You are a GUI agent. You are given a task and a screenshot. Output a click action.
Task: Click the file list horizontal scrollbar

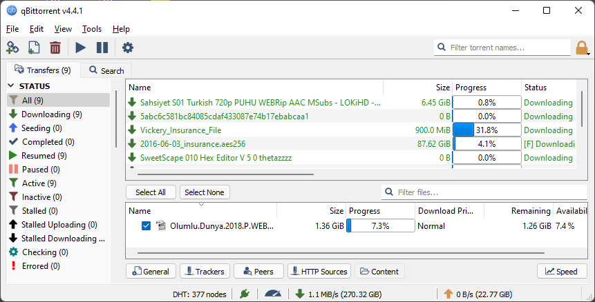(341, 253)
